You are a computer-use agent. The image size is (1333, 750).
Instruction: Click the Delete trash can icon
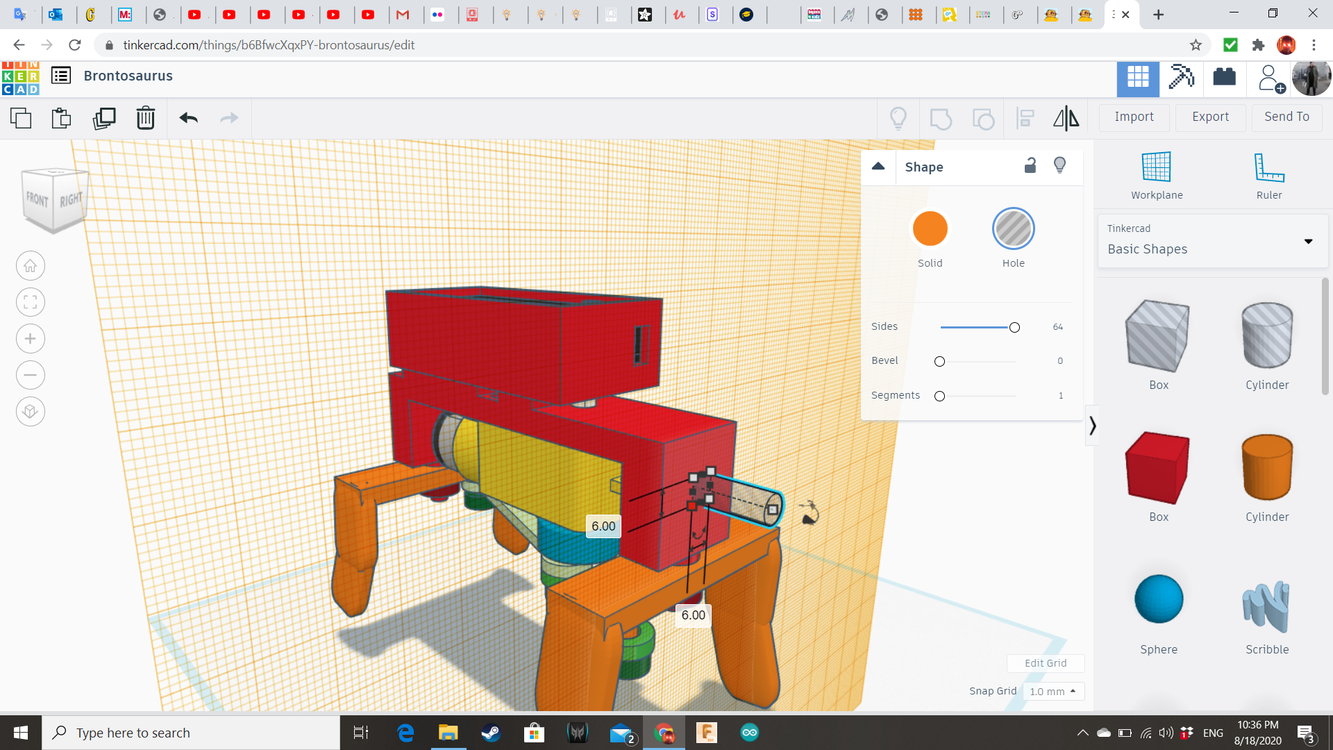[146, 118]
